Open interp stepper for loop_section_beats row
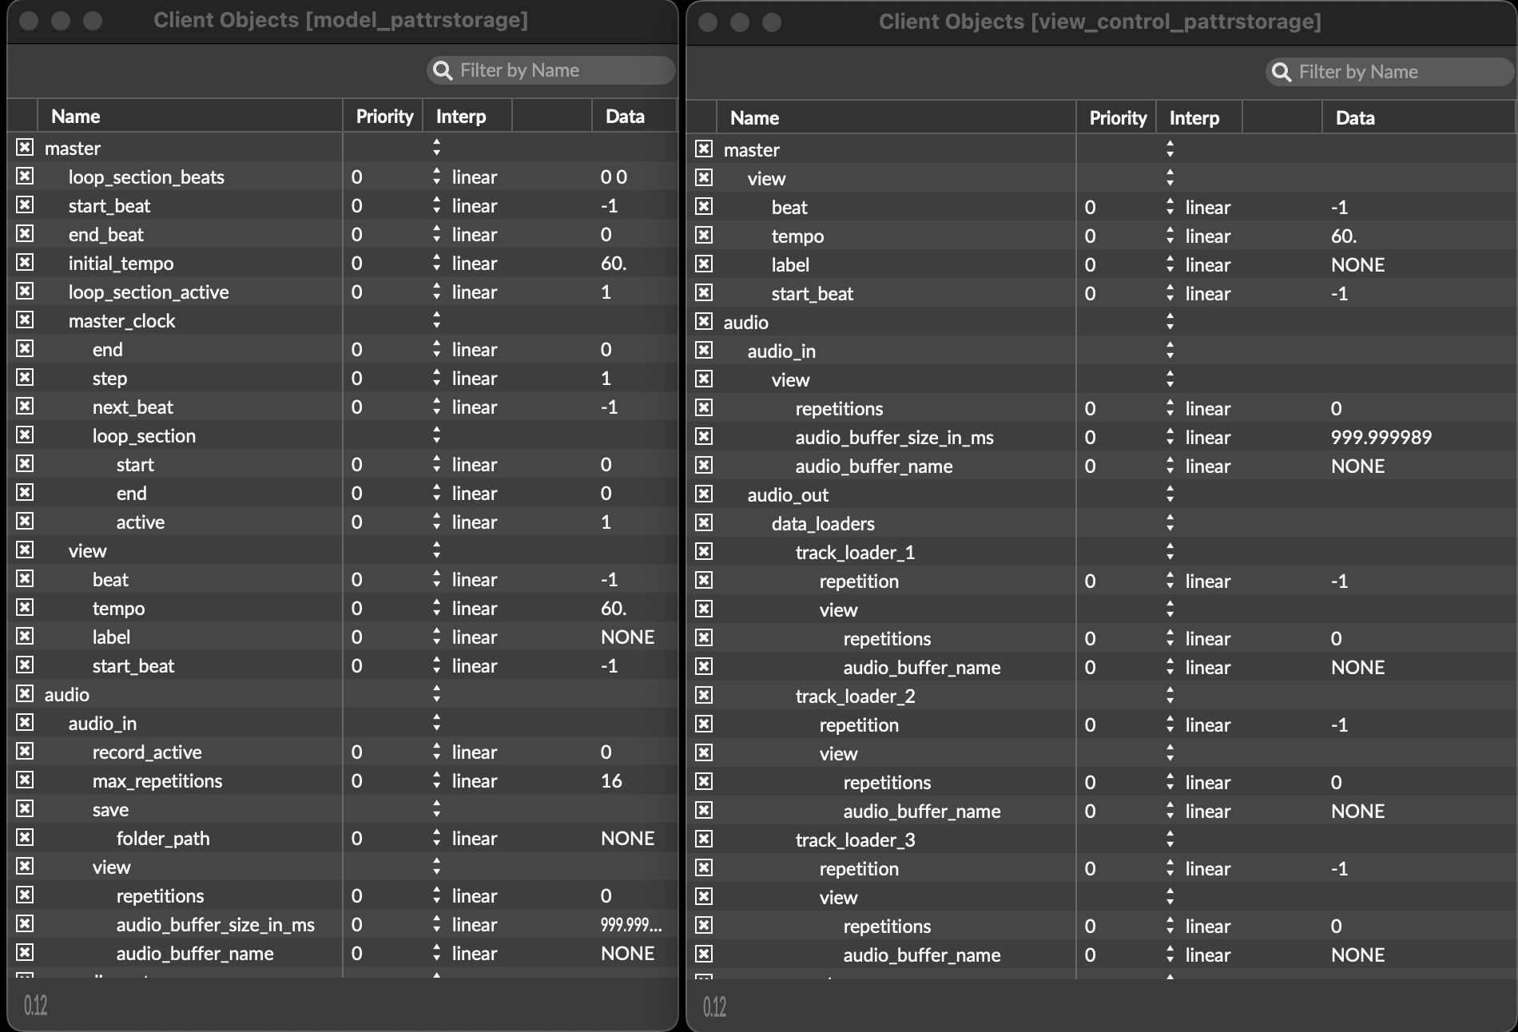 [x=436, y=177]
